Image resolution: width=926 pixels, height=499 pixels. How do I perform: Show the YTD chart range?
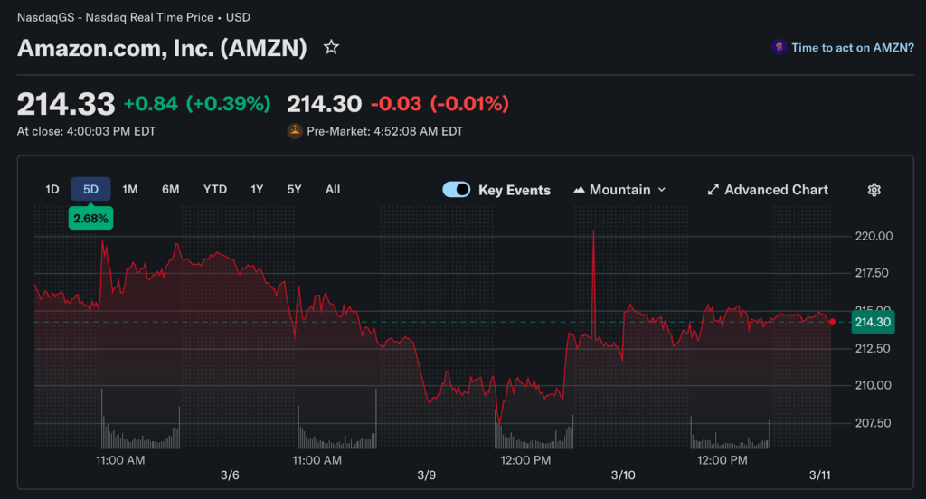[x=215, y=190]
